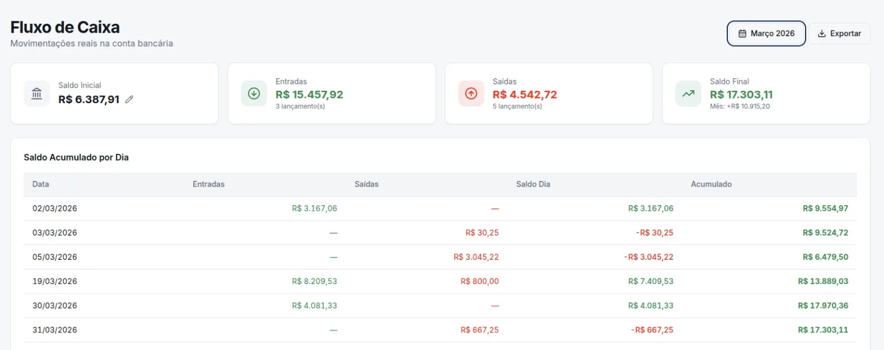Edit Saldo Inicial with the pencil icon
Image resolution: width=884 pixels, height=350 pixels.
(129, 100)
